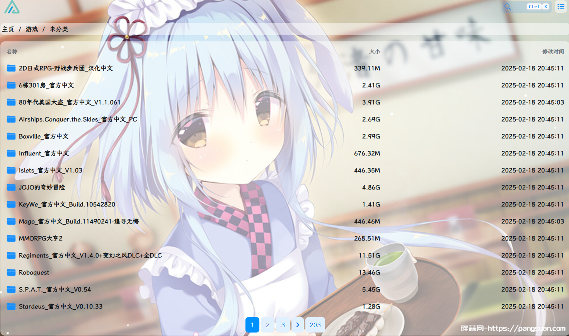Navigate to 主页 in the breadcrumb

point(8,29)
